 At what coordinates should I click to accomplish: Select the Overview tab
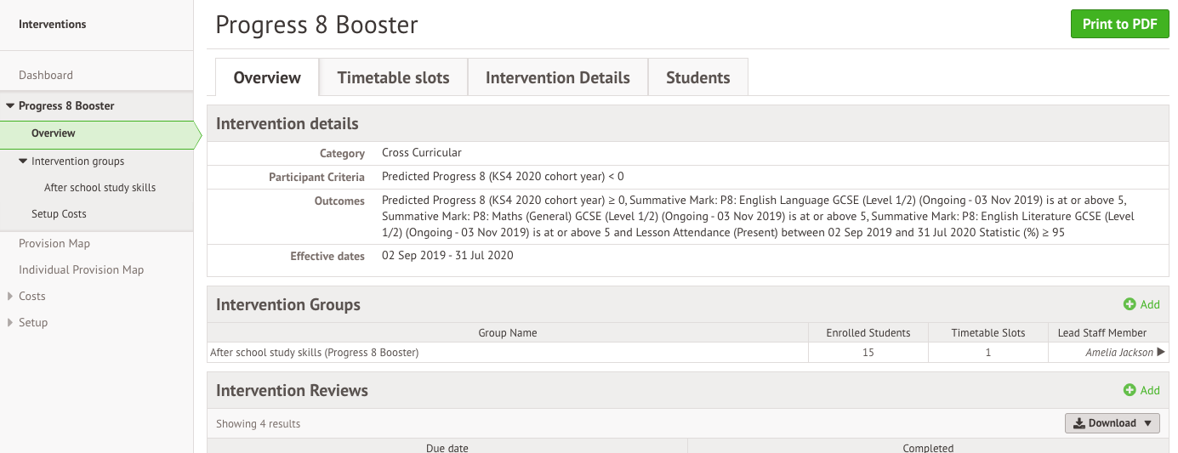(267, 77)
